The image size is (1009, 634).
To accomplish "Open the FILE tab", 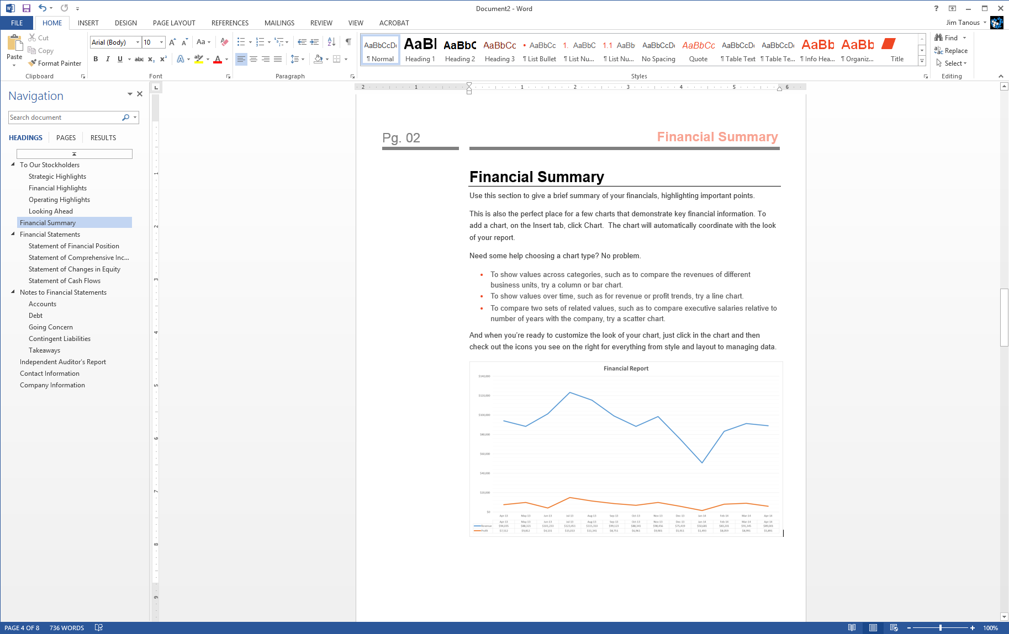I will click(17, 23).
